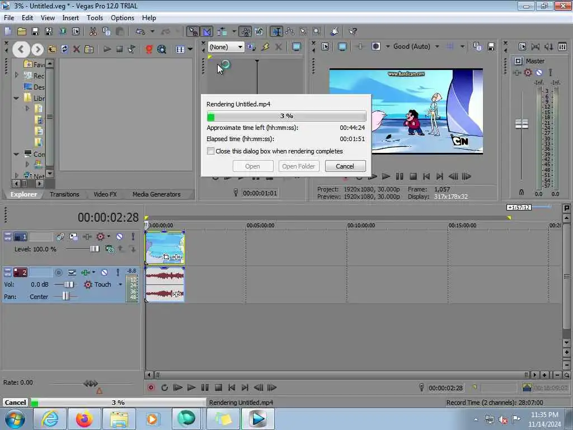Open Firefox from Windows taskbar

coord(84,419)
